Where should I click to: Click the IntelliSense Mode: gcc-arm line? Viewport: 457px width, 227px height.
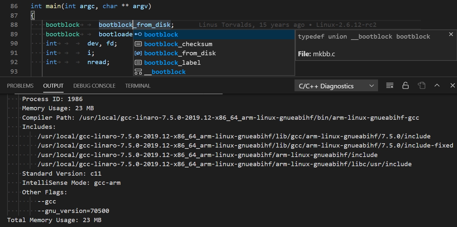(71, 183)
